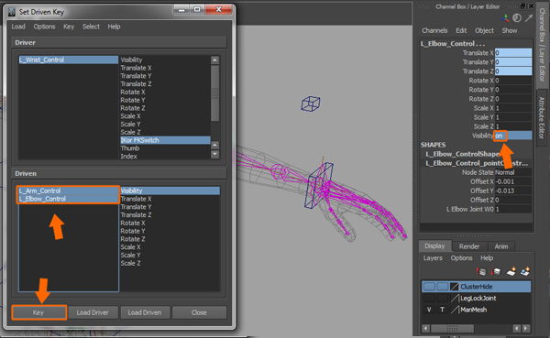Toggle the T display type box of ManMesh
This screenshot has width=550, height=338.
443,310
